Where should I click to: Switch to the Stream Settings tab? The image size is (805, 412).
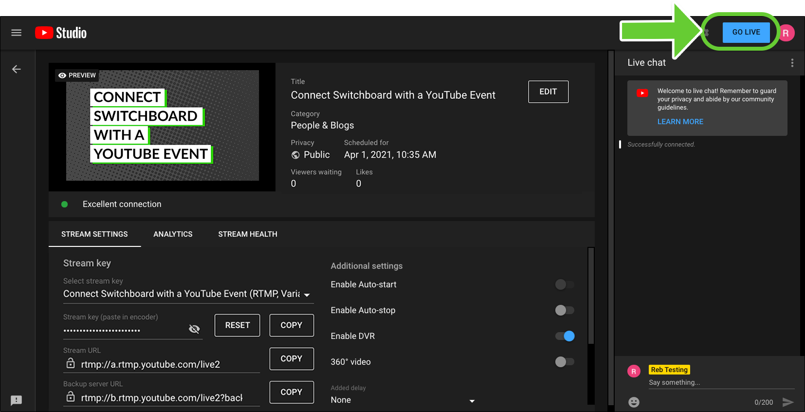94,234
